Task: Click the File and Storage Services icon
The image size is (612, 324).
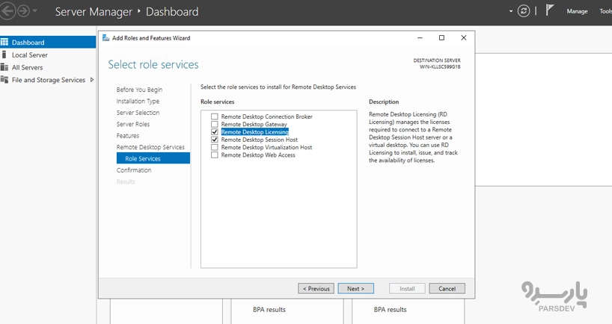Action: tap(4, 80)
